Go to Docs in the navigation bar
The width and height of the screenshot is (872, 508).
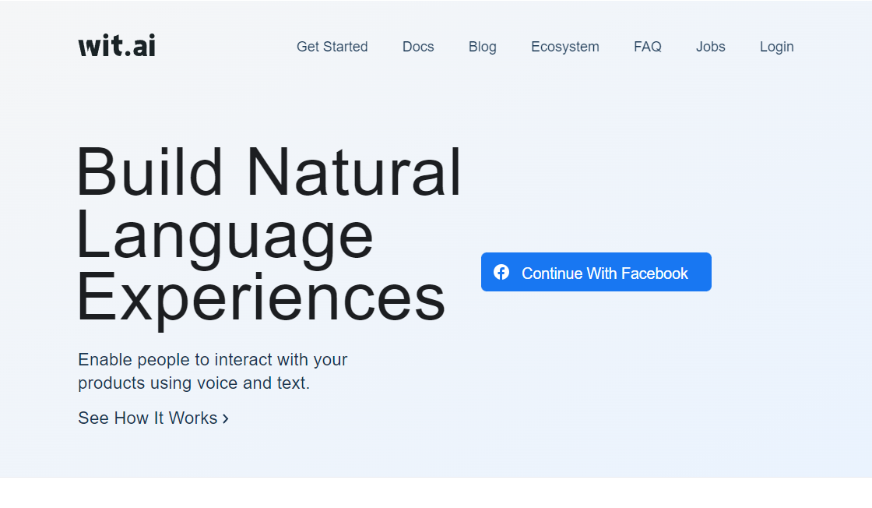point(418,47)
